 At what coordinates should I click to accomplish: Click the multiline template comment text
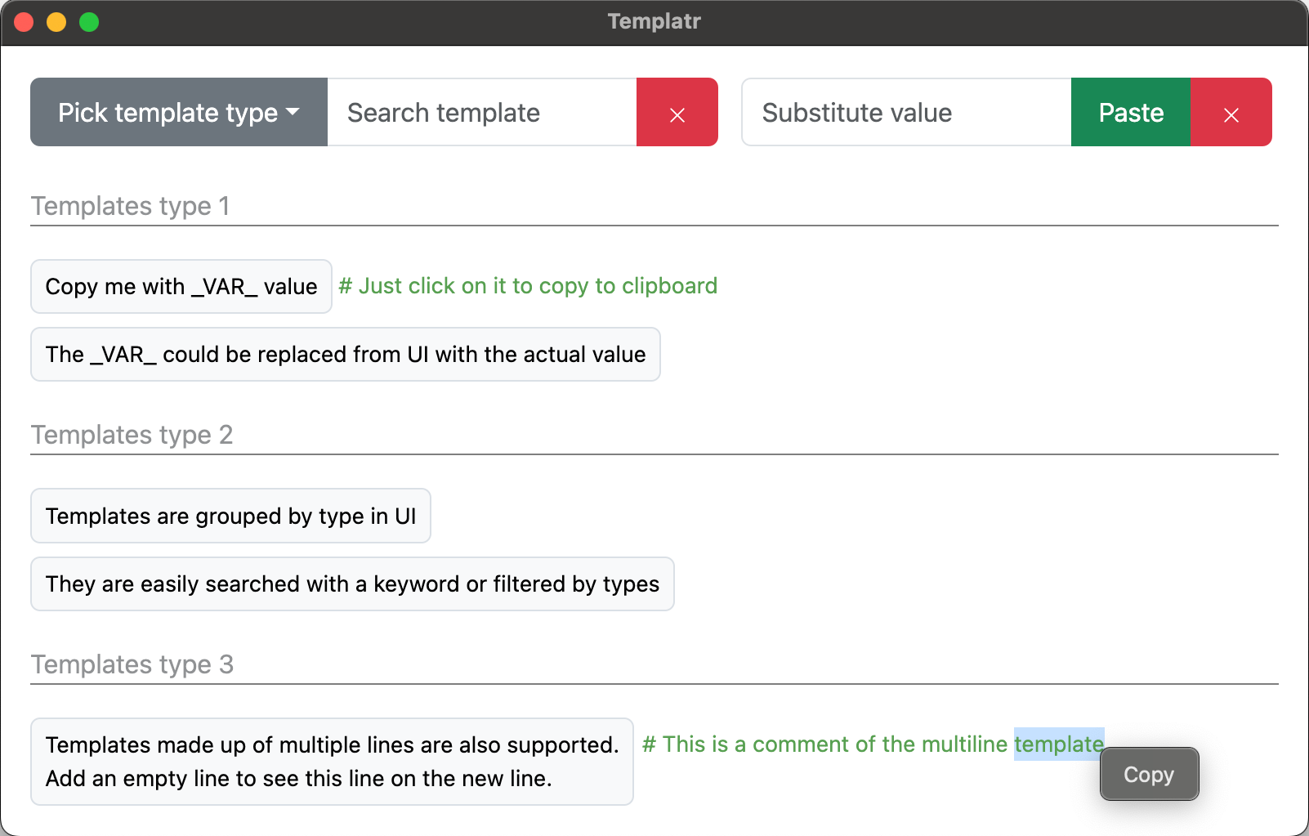873,744
